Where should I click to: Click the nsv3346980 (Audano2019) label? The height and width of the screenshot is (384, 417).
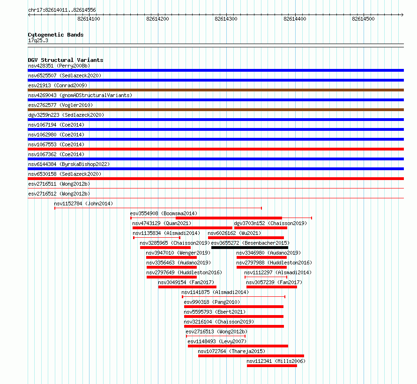[268, 253]
